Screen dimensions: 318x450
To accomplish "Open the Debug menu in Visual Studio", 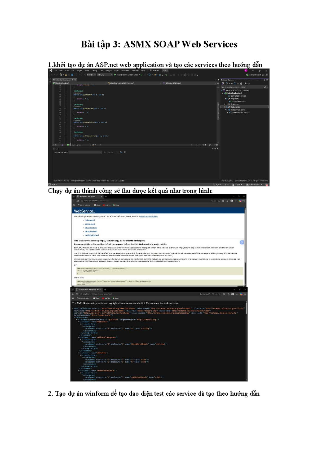I will click(94, 71).
